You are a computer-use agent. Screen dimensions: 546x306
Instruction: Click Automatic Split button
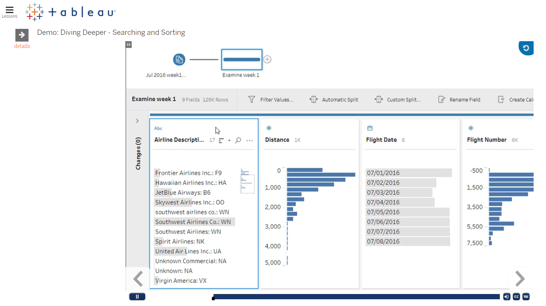pyautogui.click(x=334, y=100)
